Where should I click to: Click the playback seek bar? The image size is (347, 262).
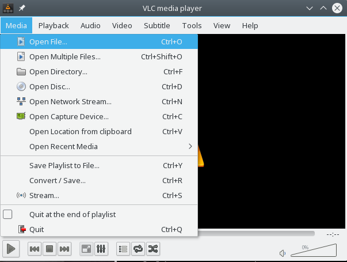pyautogui.click(x=256, y=234)
